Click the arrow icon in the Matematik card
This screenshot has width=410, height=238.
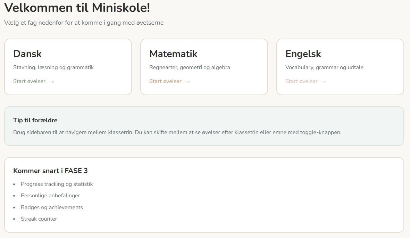pyautogui.click(x=187, y=82)
